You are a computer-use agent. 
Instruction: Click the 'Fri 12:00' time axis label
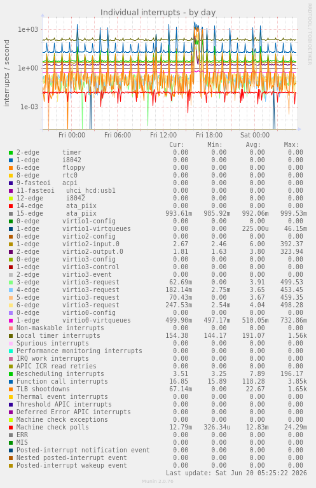pos(163,135)
